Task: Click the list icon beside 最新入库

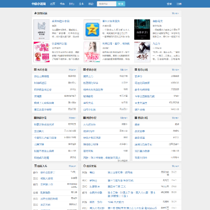Action: tap(36, 166)
